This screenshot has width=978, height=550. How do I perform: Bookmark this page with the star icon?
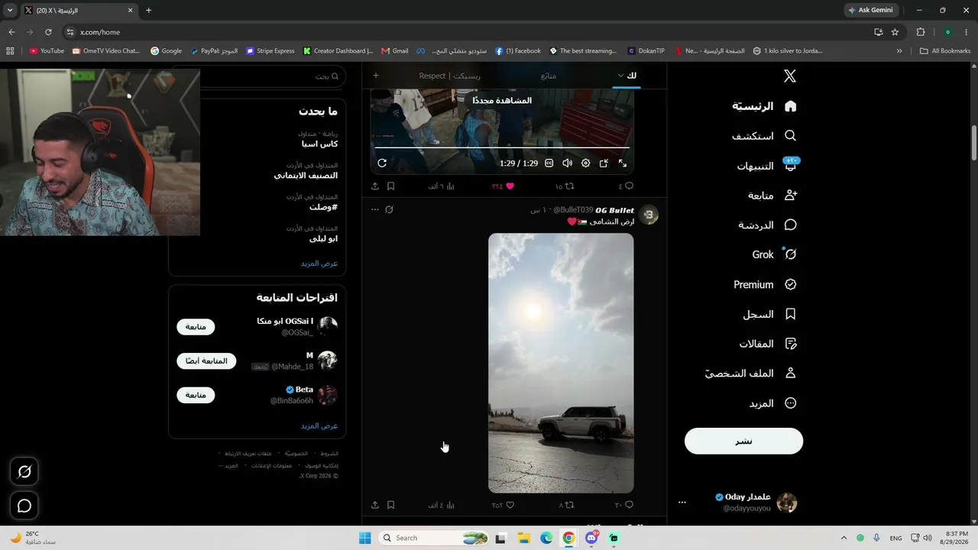(x=895, y=32)
